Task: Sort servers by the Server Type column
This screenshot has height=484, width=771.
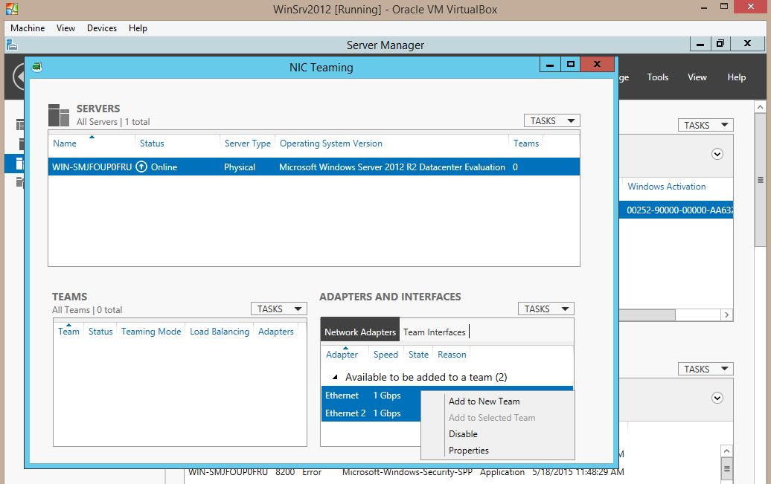Action: coord(247,143)
